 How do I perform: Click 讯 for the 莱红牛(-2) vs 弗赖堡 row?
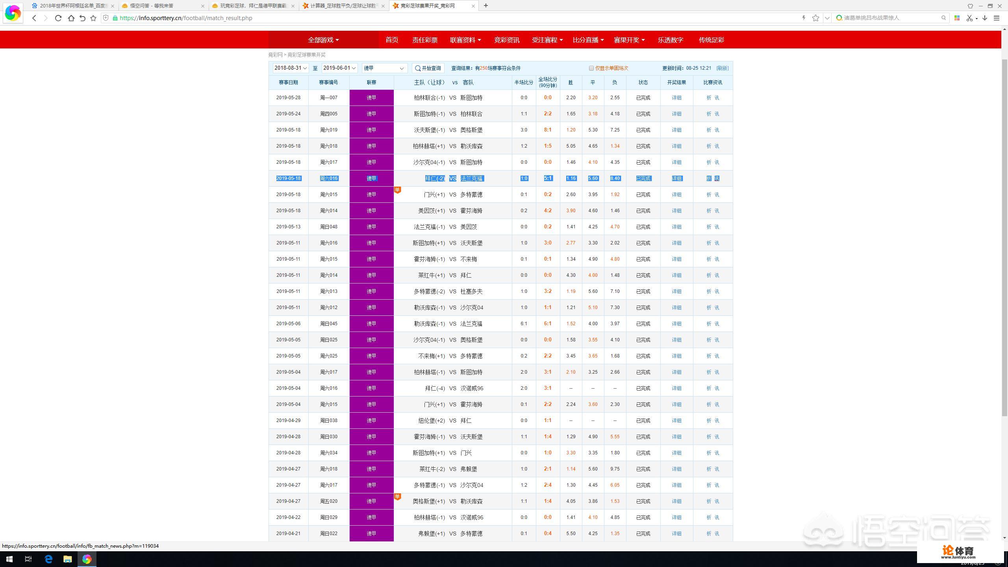717,469
